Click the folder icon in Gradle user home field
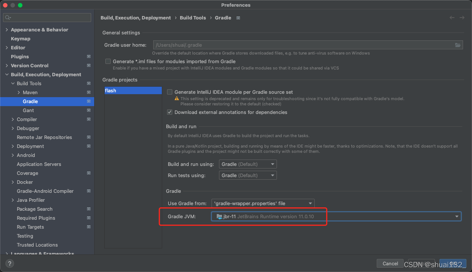The height and width of the screenshot is (272, 472). (458, 45)
